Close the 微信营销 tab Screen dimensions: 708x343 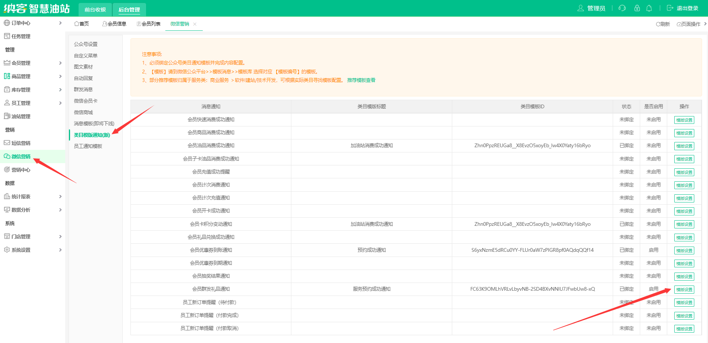pos(195,24)
